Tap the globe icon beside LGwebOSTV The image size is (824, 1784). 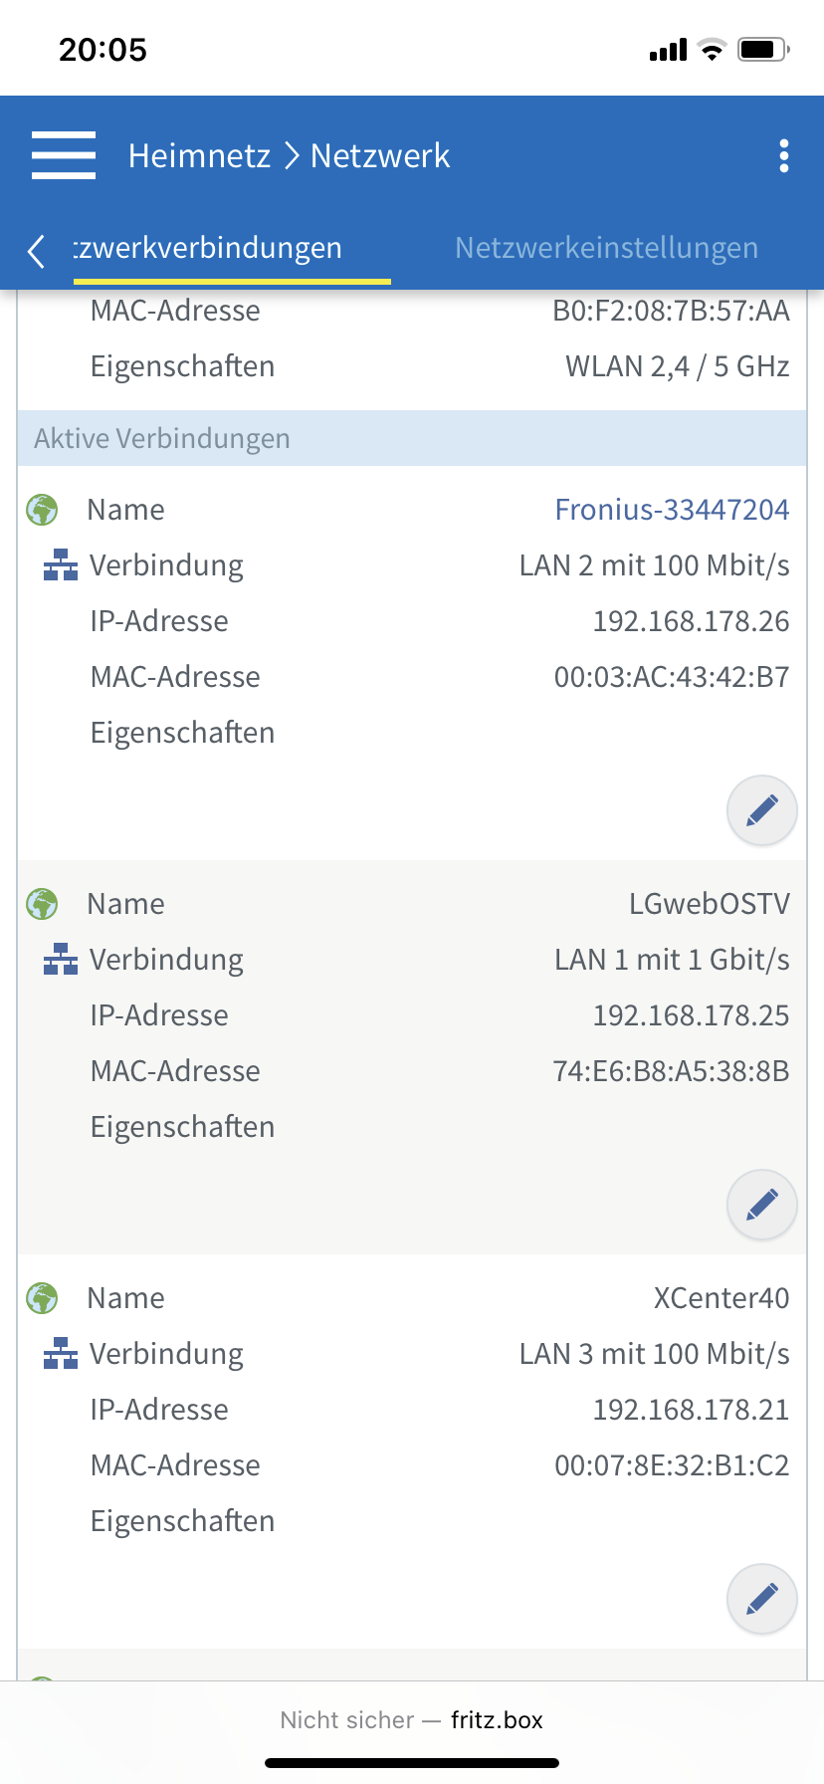[42, 904]
